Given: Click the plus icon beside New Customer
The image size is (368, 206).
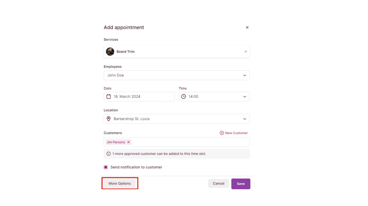Looking at the screenshot, I should click(222, 133).
